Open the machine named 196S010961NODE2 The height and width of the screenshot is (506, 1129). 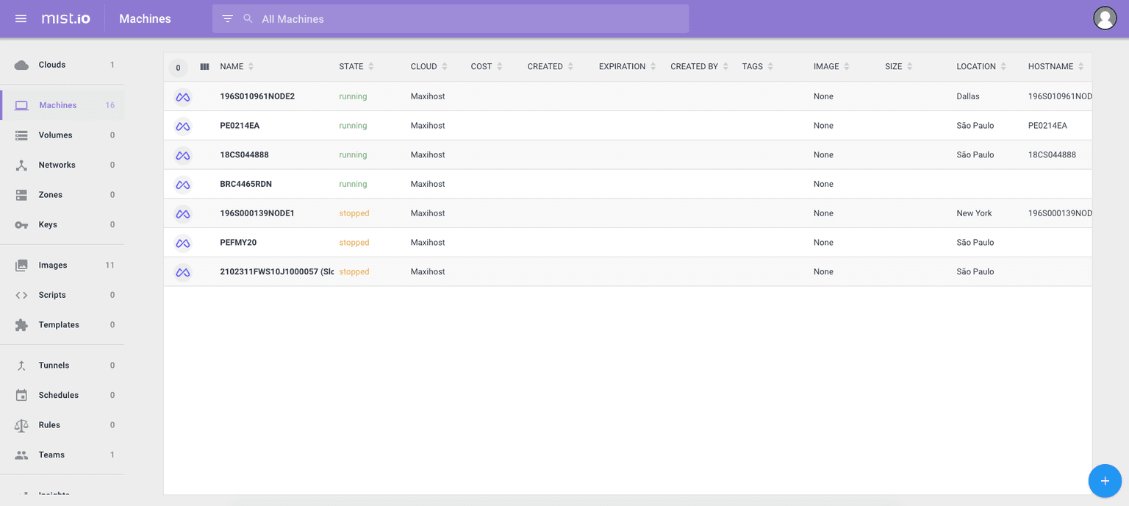click(259, 96)
